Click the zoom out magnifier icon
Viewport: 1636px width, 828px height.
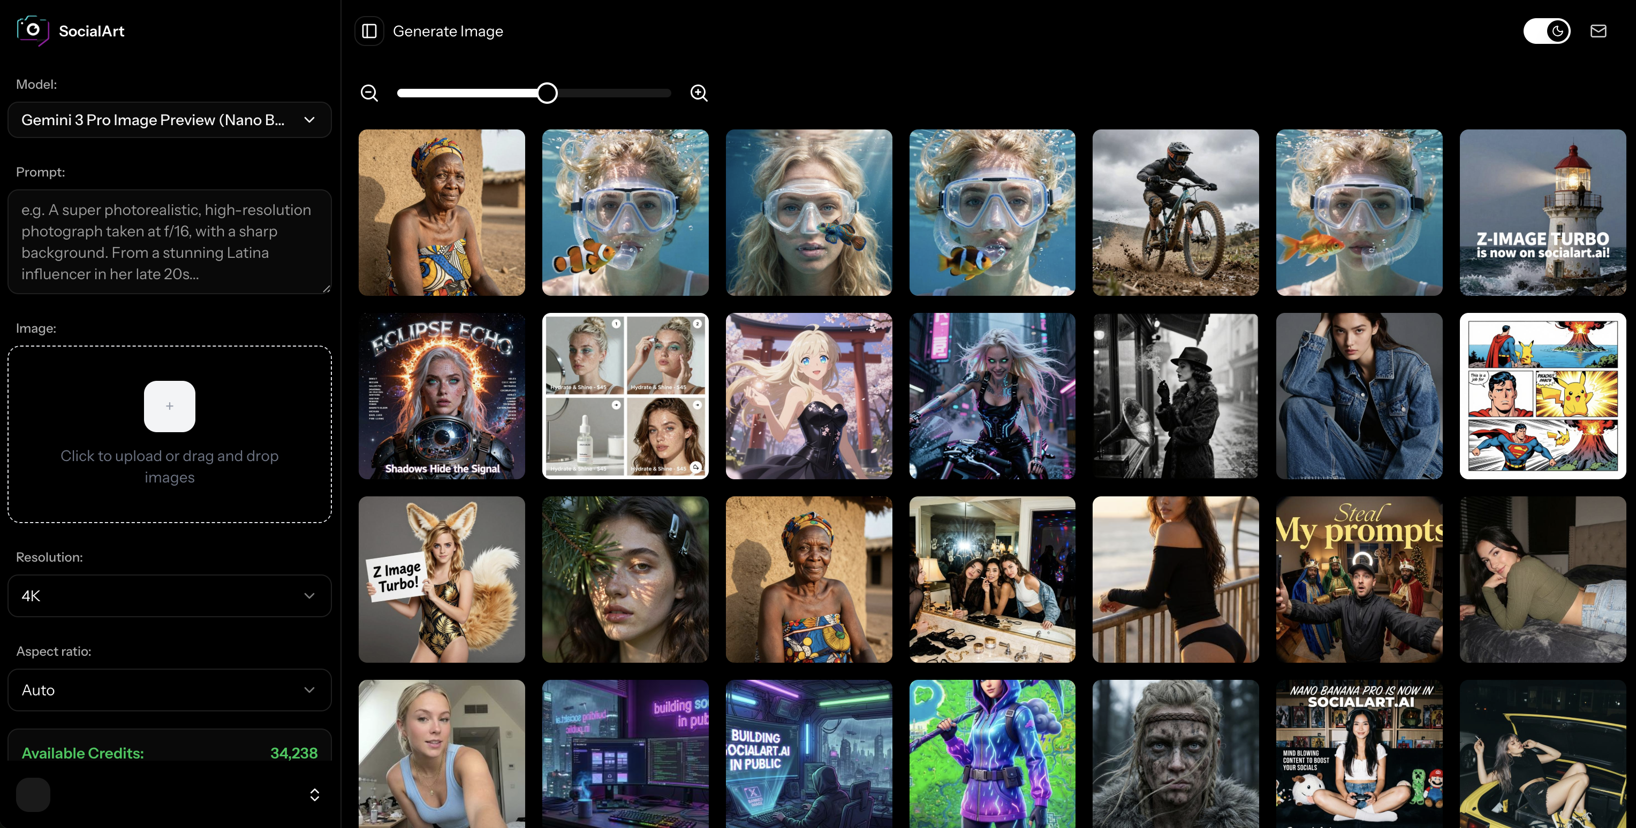369,93
